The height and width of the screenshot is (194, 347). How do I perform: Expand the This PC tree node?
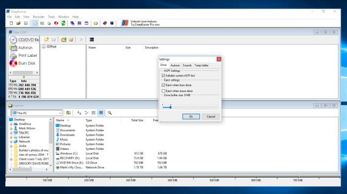click(11, 133)
